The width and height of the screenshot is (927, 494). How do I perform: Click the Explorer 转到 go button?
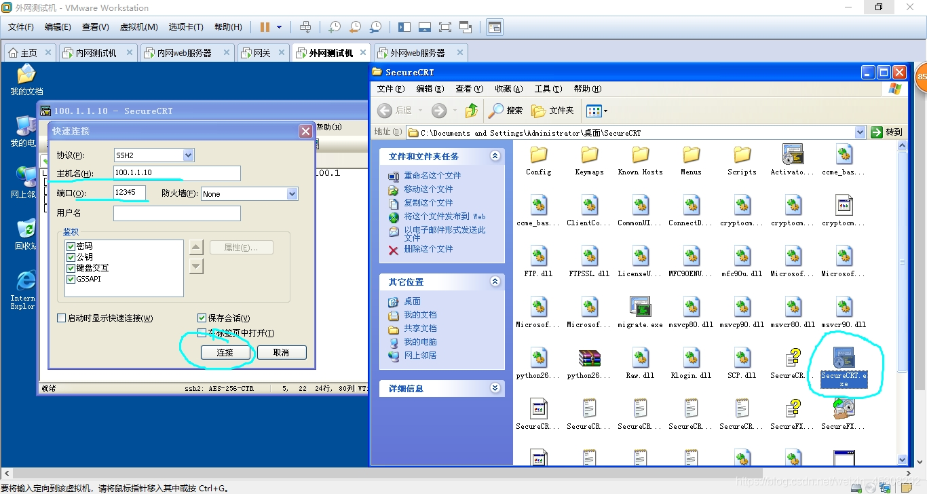(888, 132)
